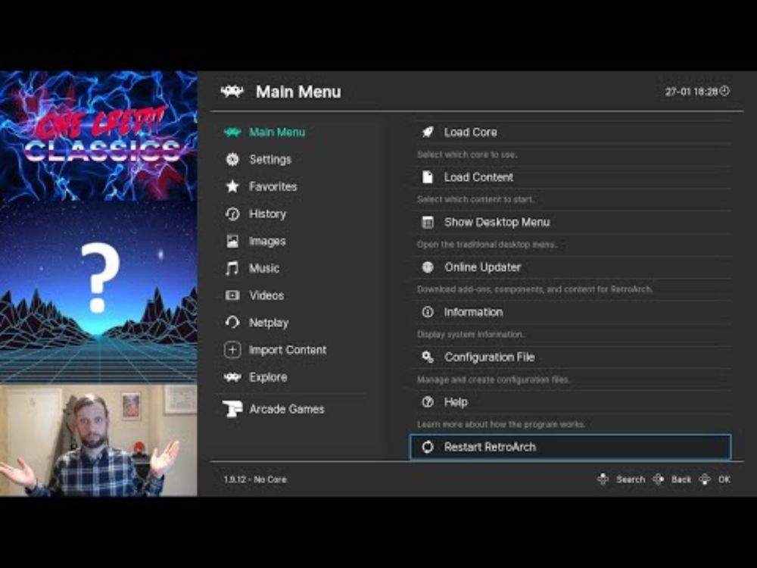Select the Netplay sidebar entry
Screen dimensions: 757x568
(x=269, y=323)
